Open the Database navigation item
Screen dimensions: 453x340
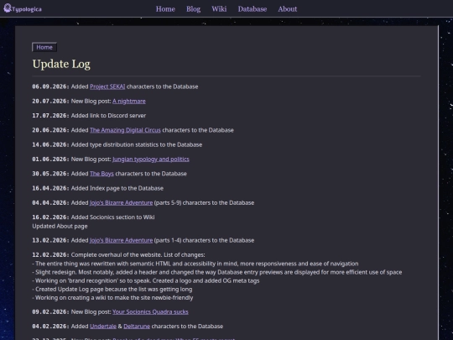point(253,9)
